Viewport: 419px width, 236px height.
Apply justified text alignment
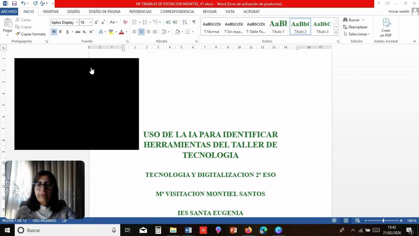click(155, 32)
